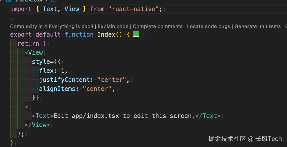The image size is (287, 147).
Task: Click the Complexity is 4 message
Action: coord(52,26)
